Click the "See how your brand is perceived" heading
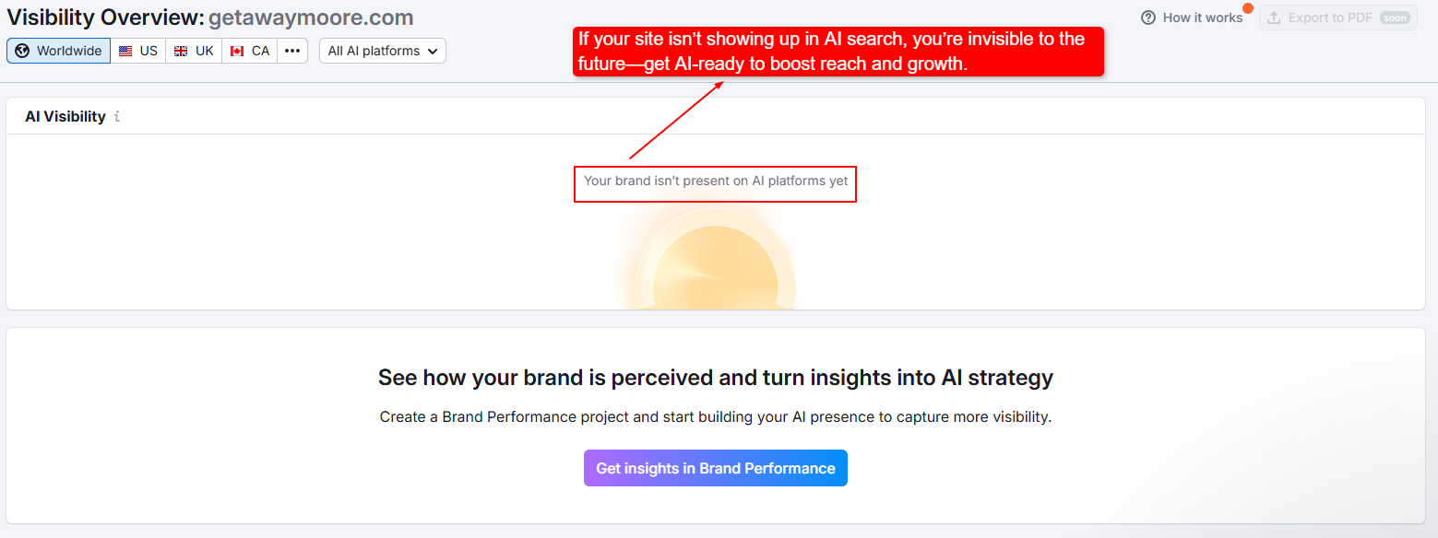This screenshot has height=538, width=1438. click(716, 378)
